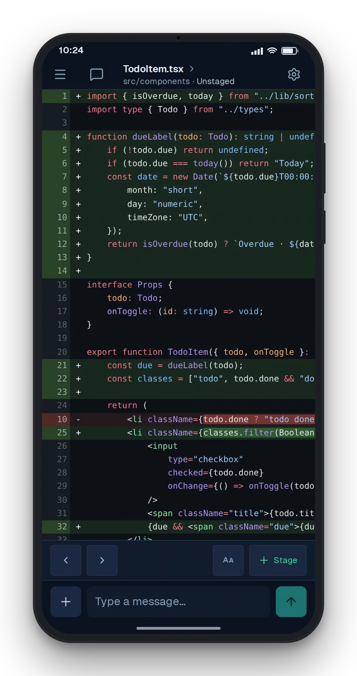357x676 pixels.
Task: Tap the plus attachment button
Action: 66,602
